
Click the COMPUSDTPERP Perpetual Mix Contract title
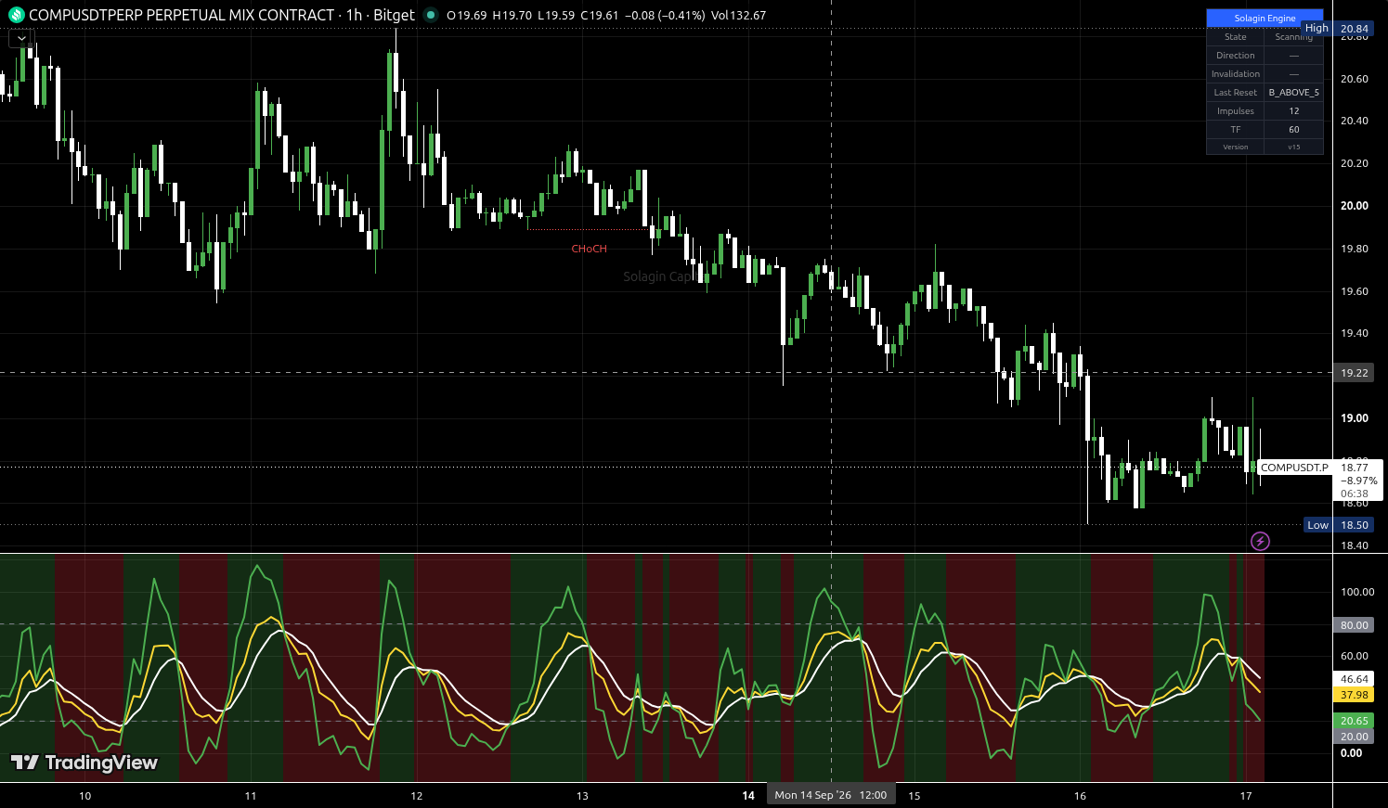point(182,15)
